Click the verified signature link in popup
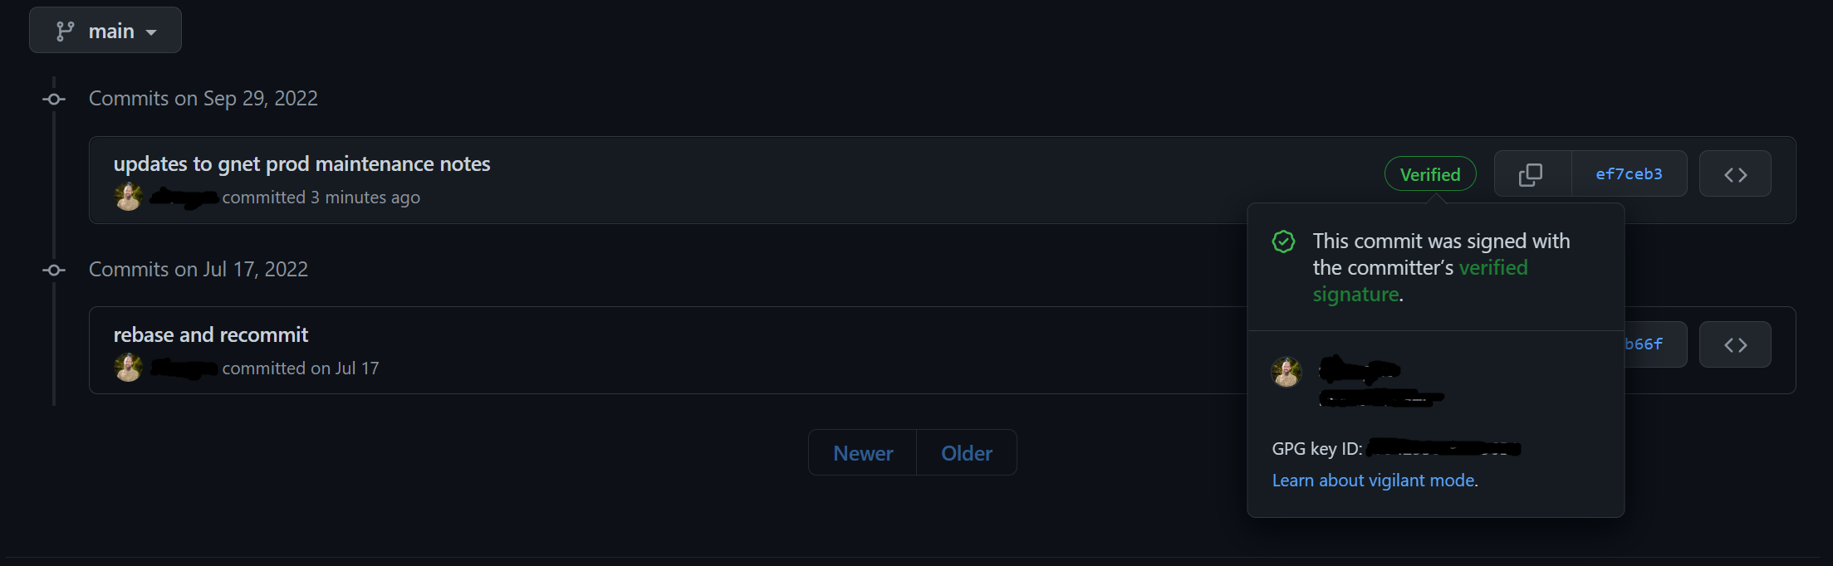Image resolution: width=1833 pixels, height=566 pixels. point(1493,267)
